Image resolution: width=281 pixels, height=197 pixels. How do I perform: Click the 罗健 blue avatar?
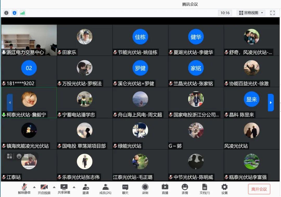140,68
